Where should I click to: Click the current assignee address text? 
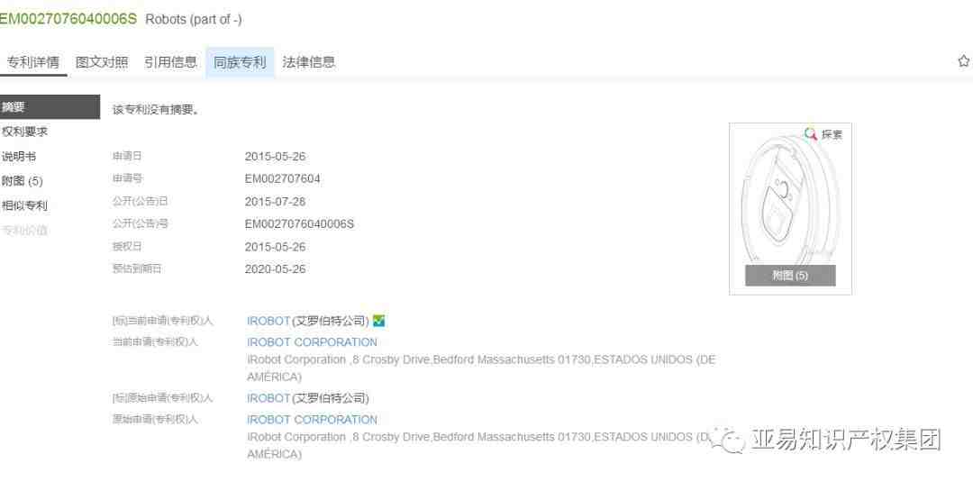481,368
